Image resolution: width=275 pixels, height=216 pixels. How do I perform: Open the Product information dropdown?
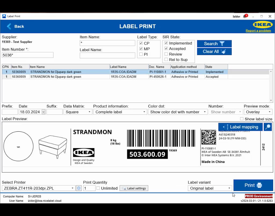click(120, 112)
